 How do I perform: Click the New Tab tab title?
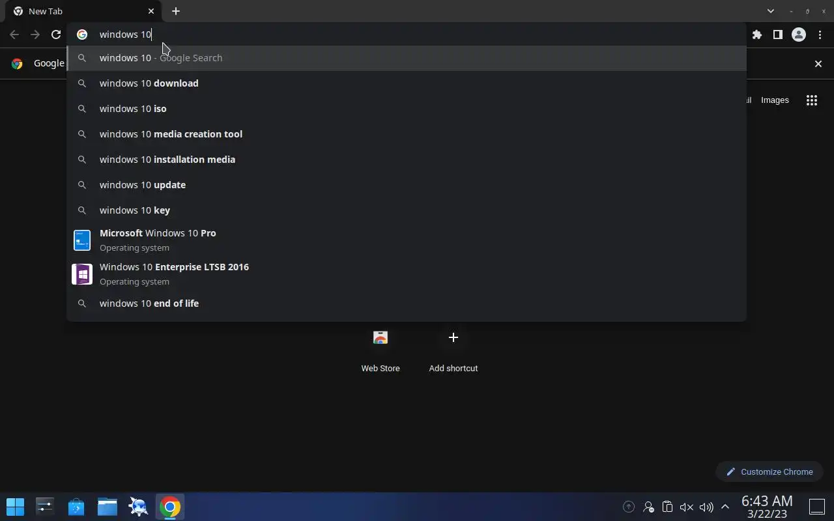tap(46, 11)
